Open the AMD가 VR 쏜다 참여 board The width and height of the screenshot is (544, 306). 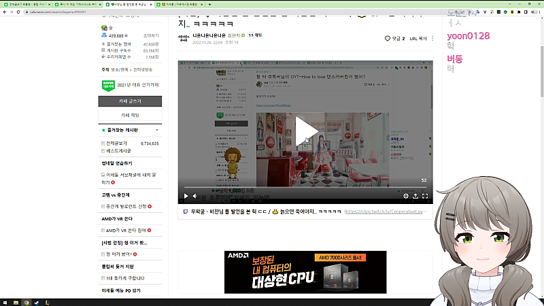point(126,231)
